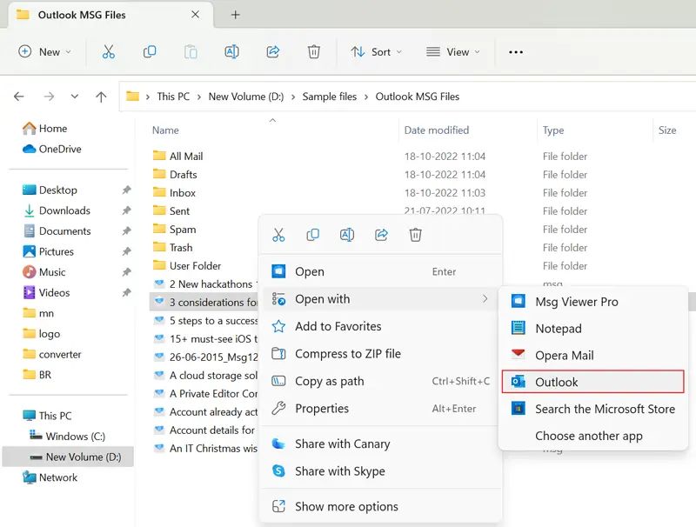Click Choose another app
This screenshot has height=527, width=696.
tap(588, 436)
